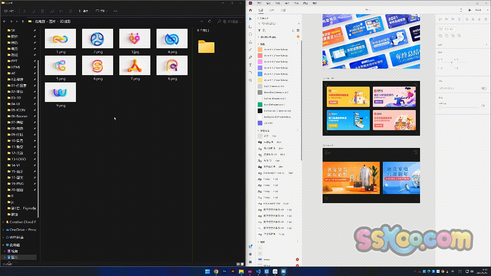The height and width of the screenshot is (276, 491).
Task: Select the Pen tool in XD toolbar
Action: click(250, 57)
